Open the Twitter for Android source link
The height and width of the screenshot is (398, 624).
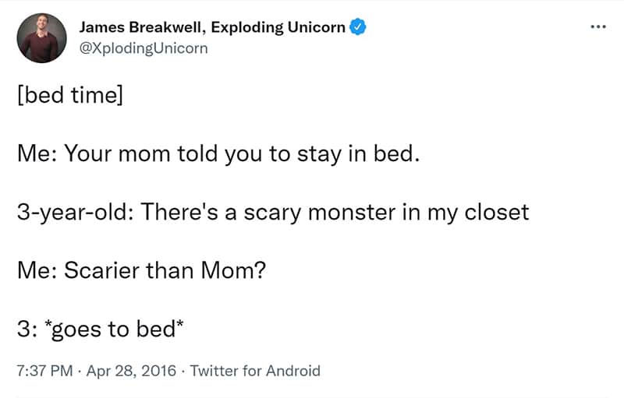[x=255, y=371]
